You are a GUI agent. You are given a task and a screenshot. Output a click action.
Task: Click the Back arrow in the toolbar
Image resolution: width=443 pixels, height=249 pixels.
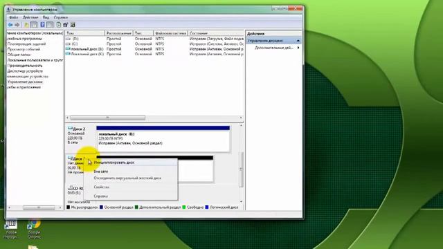10,25
